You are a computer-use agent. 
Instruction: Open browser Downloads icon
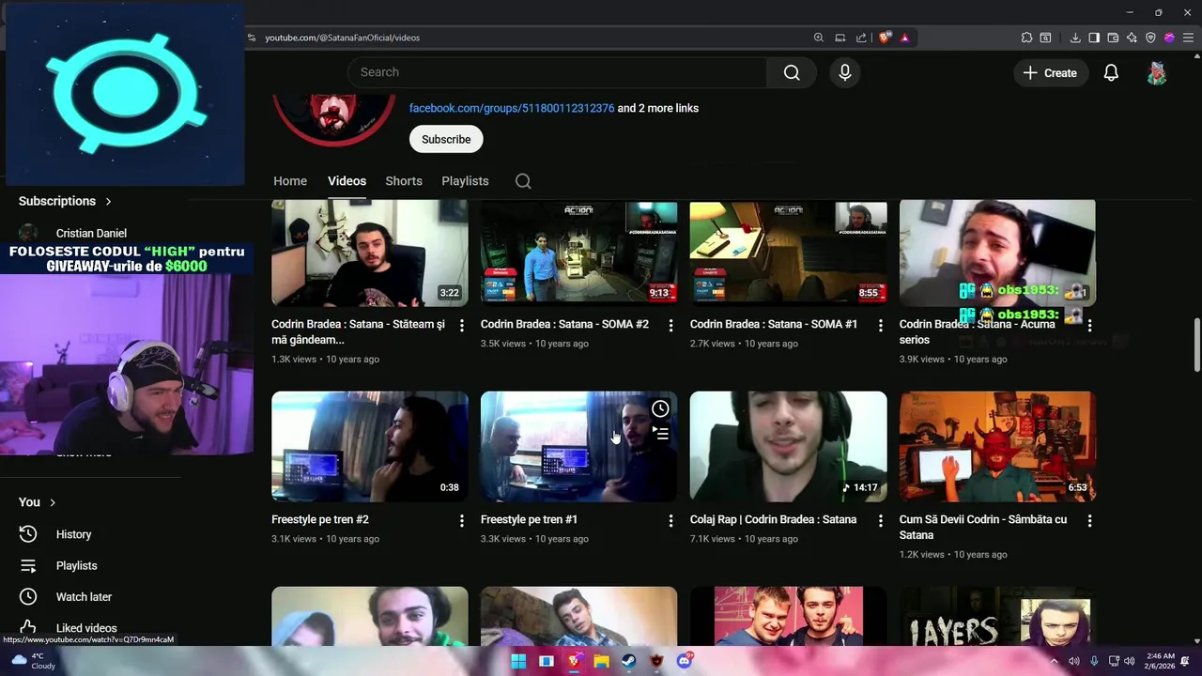pos(1075,38)
